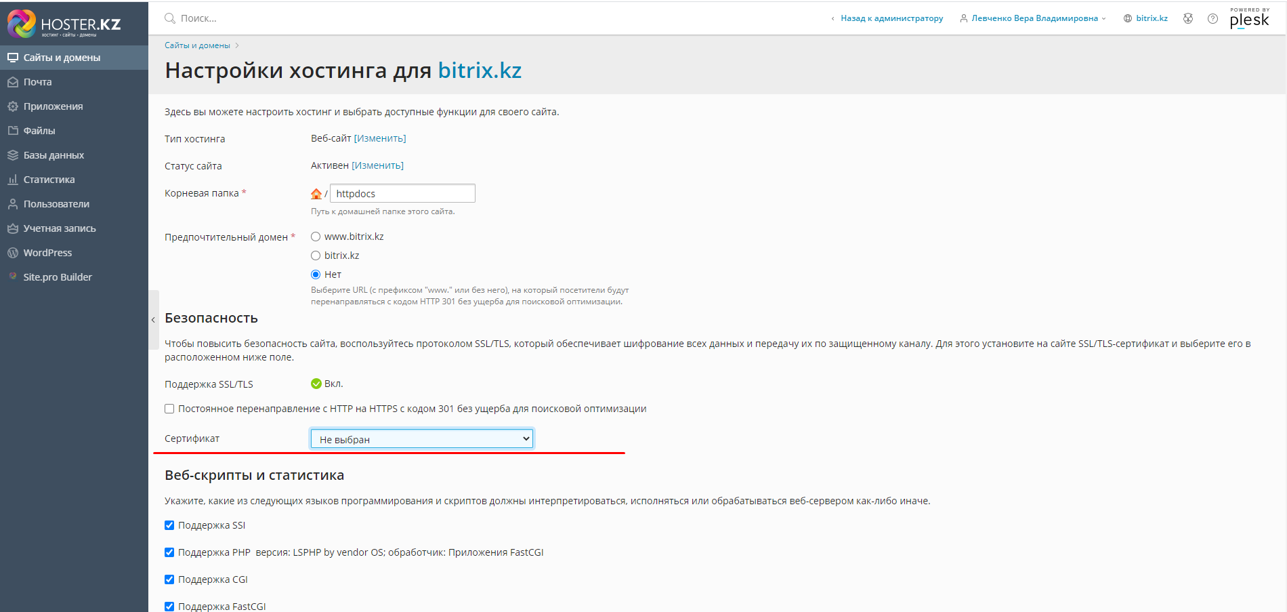The image size is (1287, 612).
Task: Click the Site.pro Builder icon
Action: point(12,277)
